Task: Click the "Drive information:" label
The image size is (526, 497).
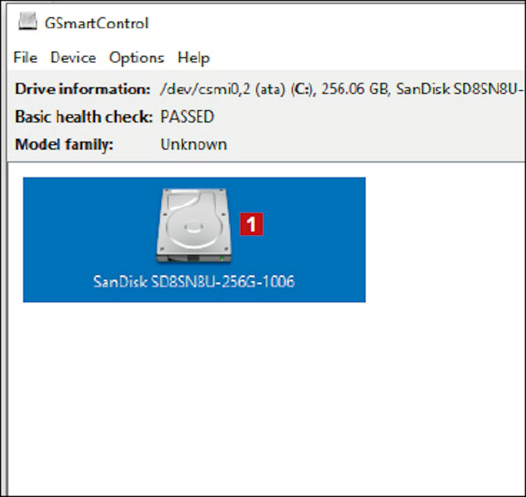Action: [x=82, y=89]
